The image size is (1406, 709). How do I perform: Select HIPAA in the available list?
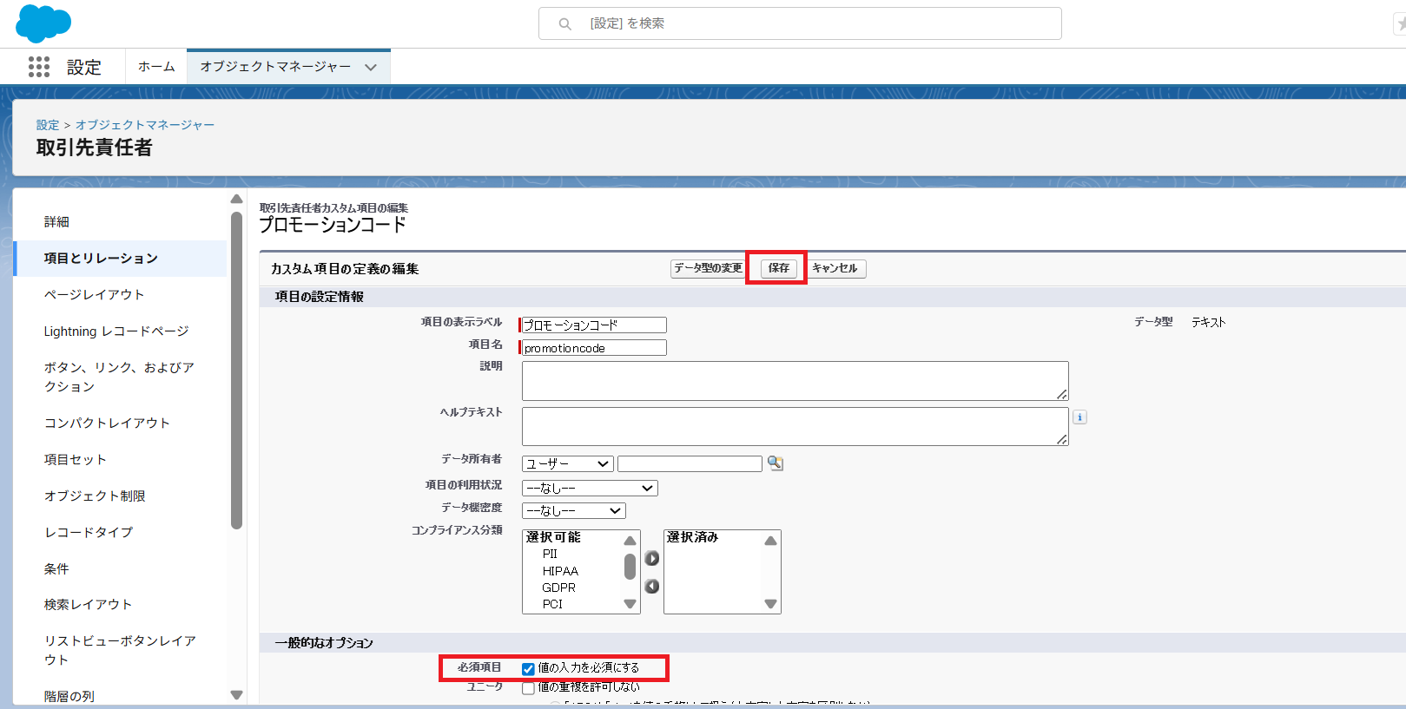pyautogui.click(x=560, y=571)
